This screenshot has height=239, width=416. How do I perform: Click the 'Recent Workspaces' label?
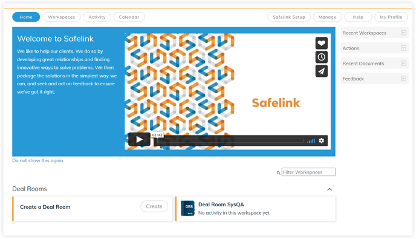364,33
